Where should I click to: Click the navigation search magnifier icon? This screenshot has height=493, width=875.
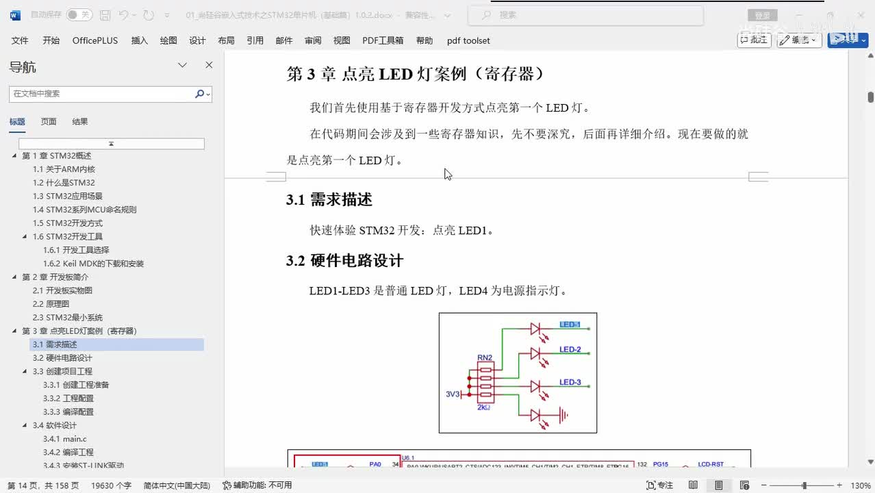click(199, 94)
